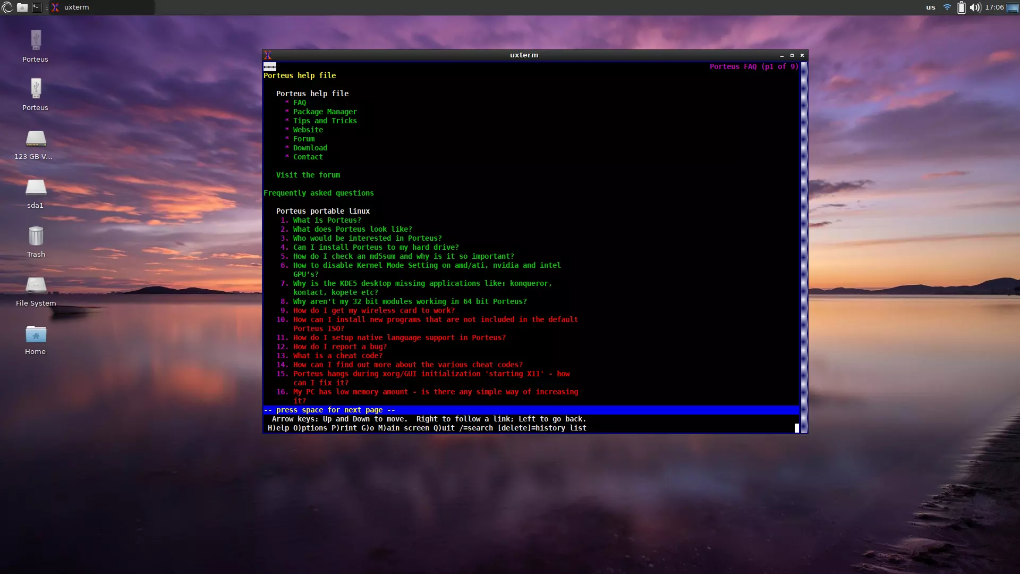Follow the Contact link
This screenshot has width=1020, height=574.
(308, 157)
